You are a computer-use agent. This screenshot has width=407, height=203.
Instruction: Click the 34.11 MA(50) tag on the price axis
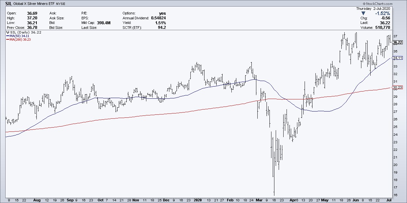(x=397, y=58)
